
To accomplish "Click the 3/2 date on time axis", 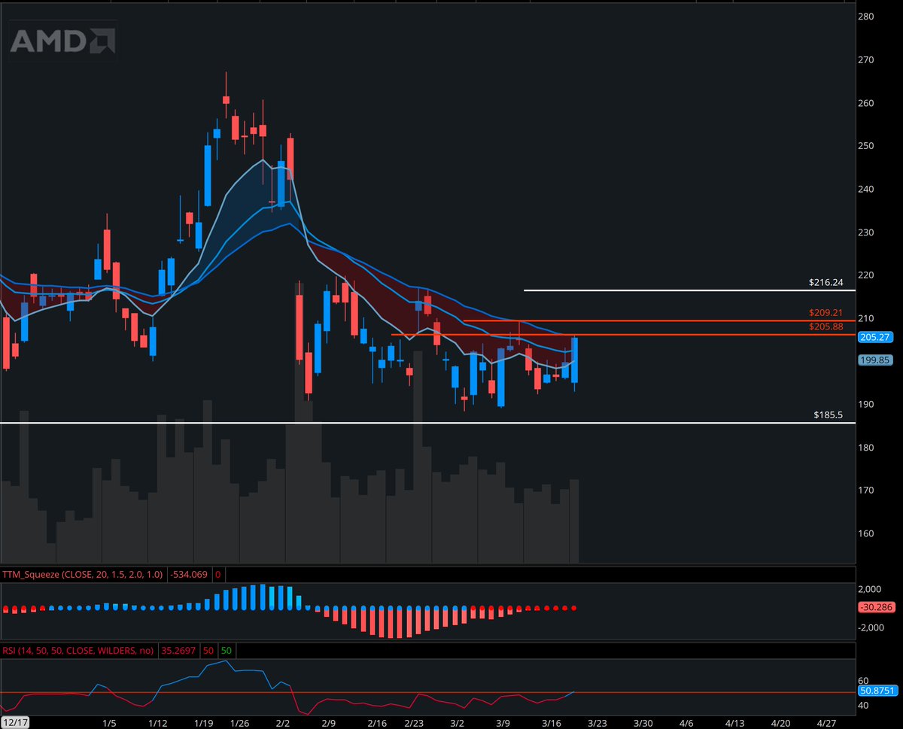I will click(456, 722).
